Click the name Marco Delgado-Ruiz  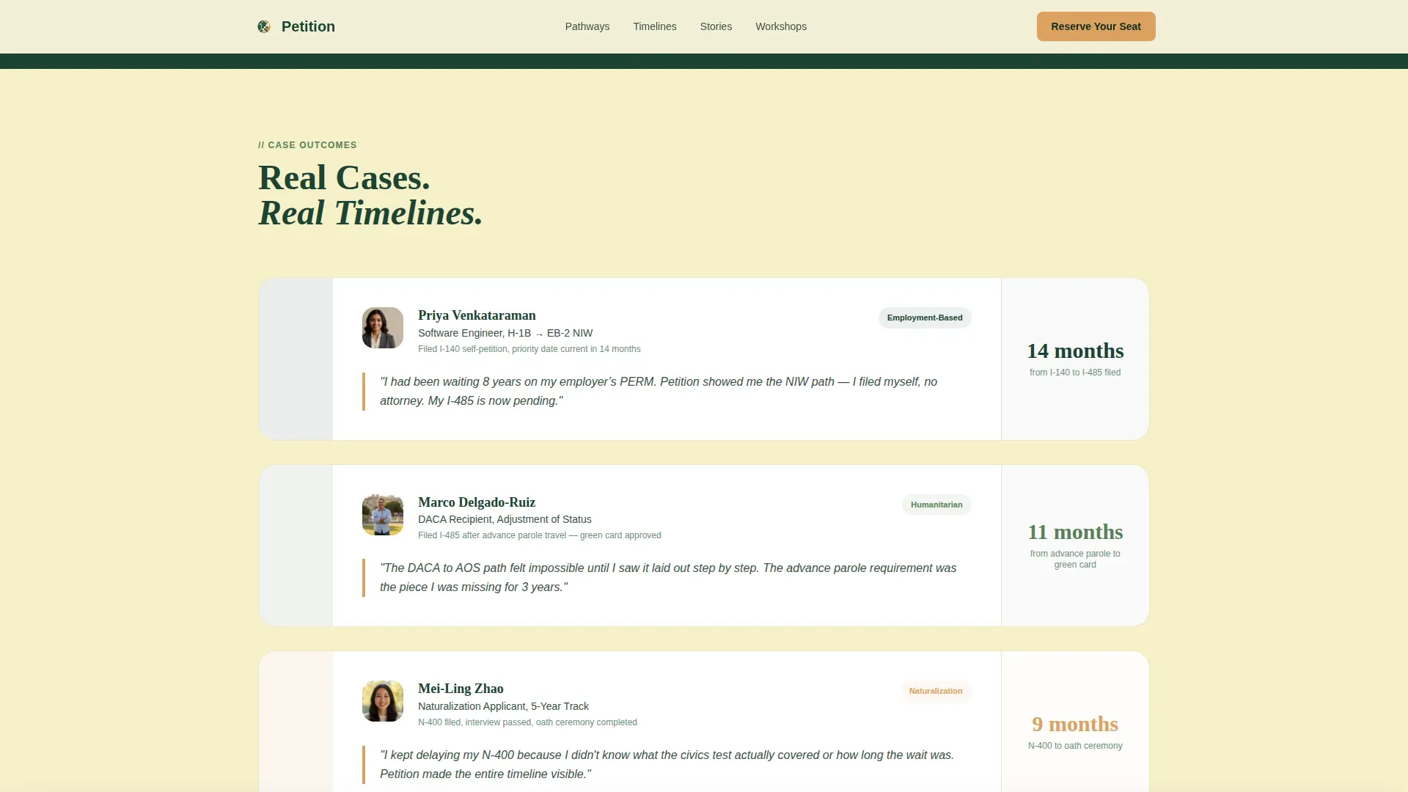[477, 502]
